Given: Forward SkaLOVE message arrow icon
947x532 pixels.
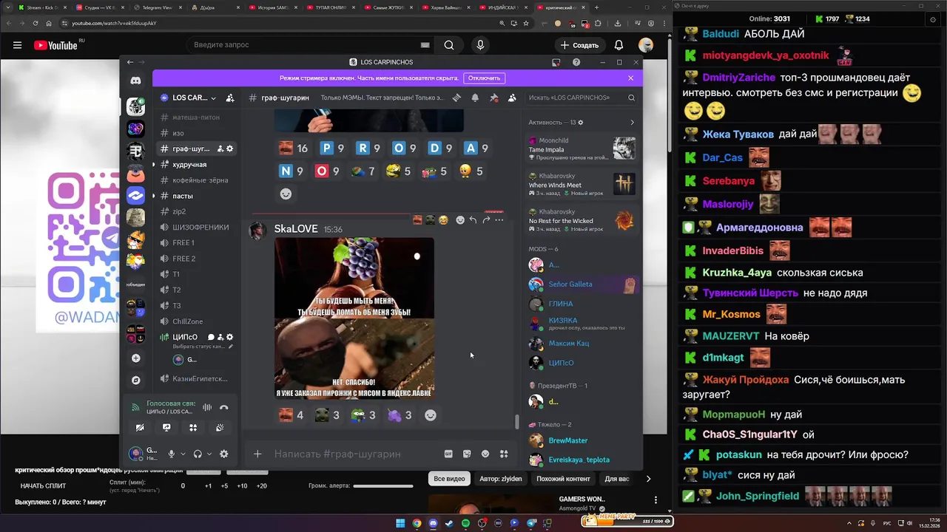Looking at the screenshot, I should tap(486, 220).
